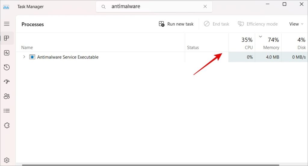
Task: Expand the Antimalware Service Executable row
Action: 24,57
